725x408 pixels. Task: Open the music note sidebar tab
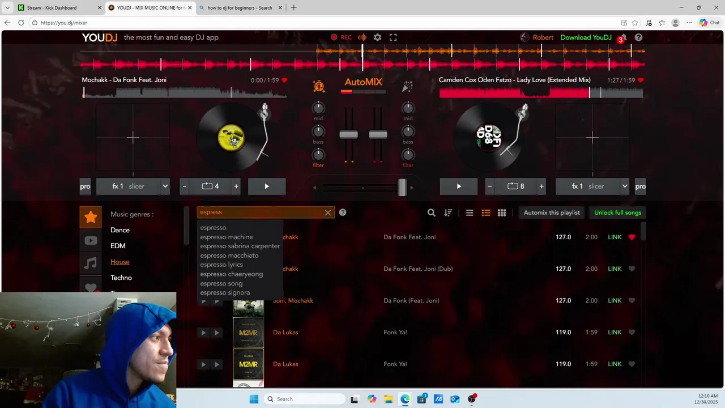(91, 263)
